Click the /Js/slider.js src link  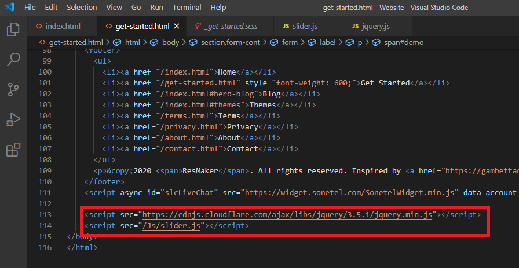click(171, 226)
